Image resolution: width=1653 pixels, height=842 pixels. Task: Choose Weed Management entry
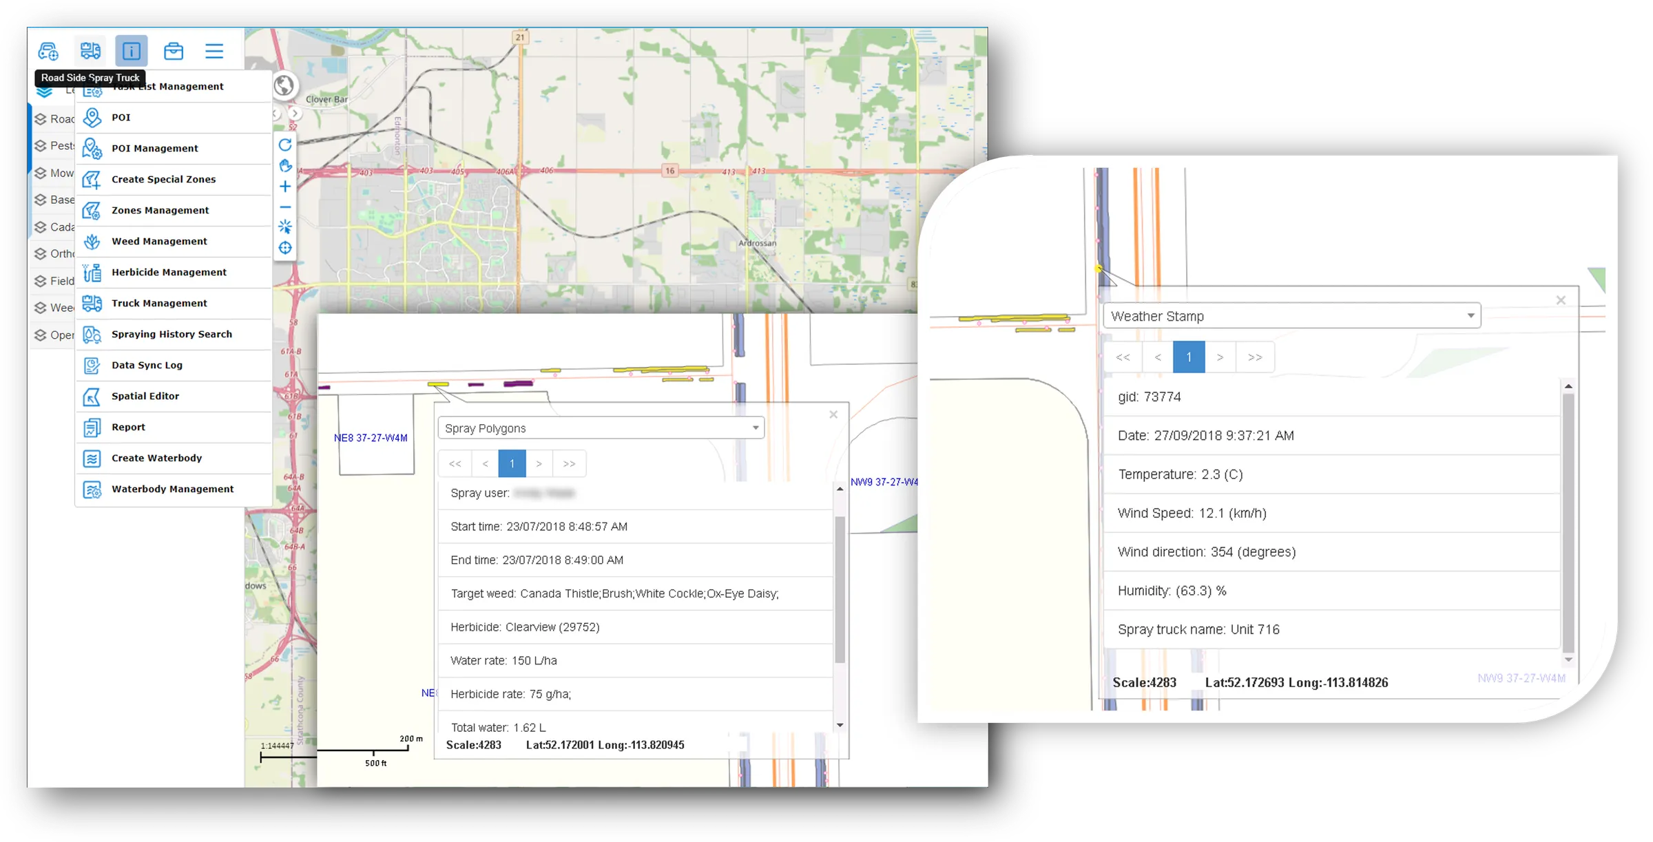[174, 242]
